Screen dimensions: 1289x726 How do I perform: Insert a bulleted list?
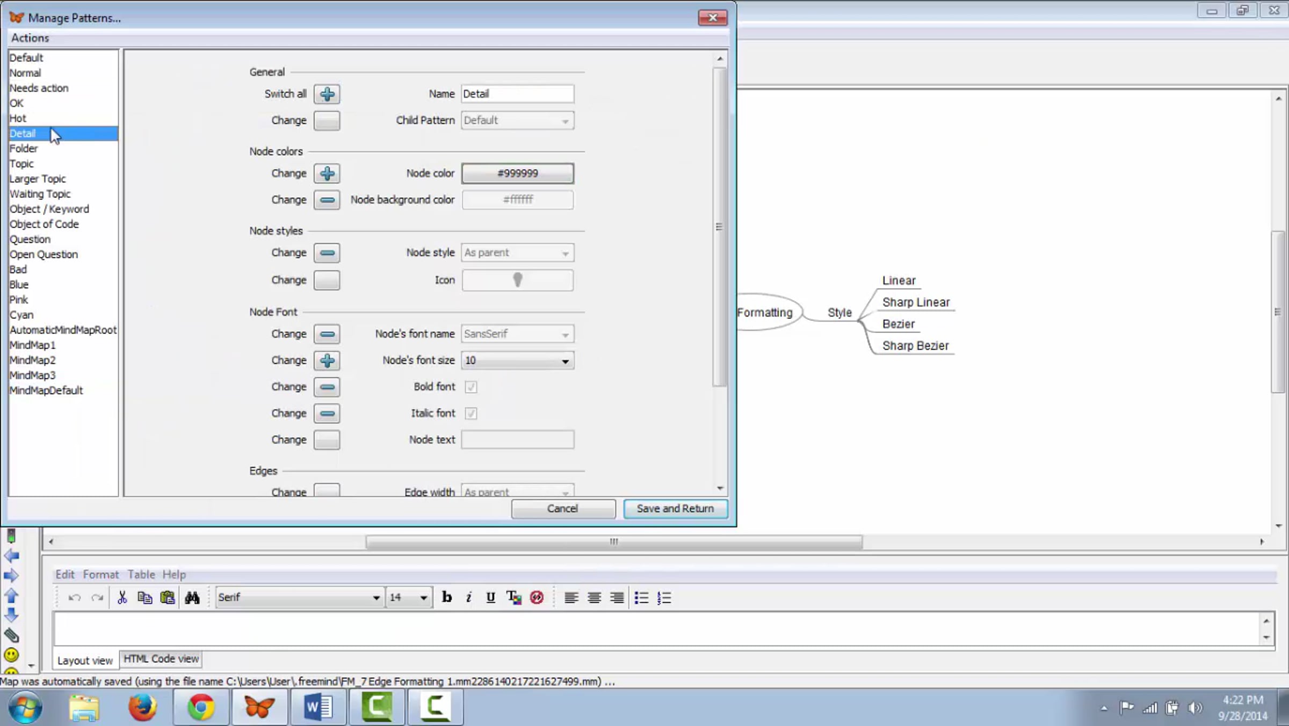point(641,598)
